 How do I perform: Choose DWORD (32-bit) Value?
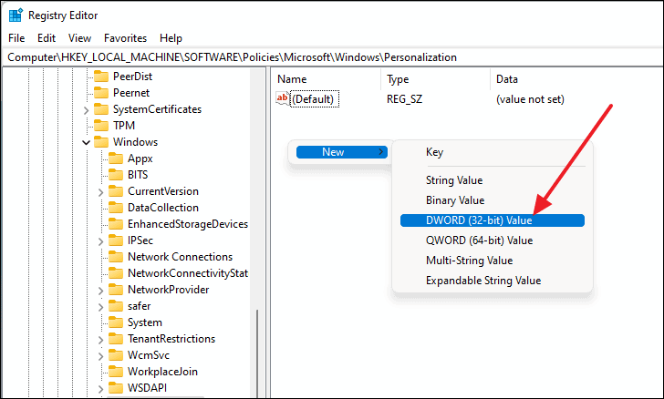[493, 220]
